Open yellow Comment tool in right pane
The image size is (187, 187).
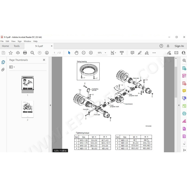184,91
